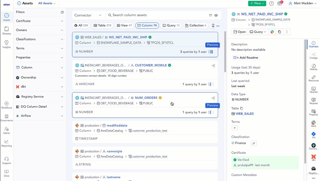Click Preview on WS_NET_PAID_INC_SHIP card
This screenshot has width=320, height=181.
pos(212,45)
